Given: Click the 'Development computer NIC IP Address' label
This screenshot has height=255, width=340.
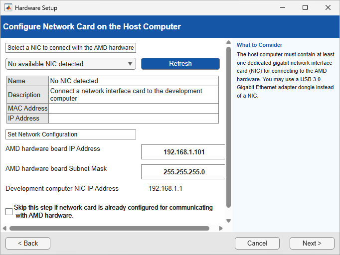Looking at the screenshot, I should point(62,188).
